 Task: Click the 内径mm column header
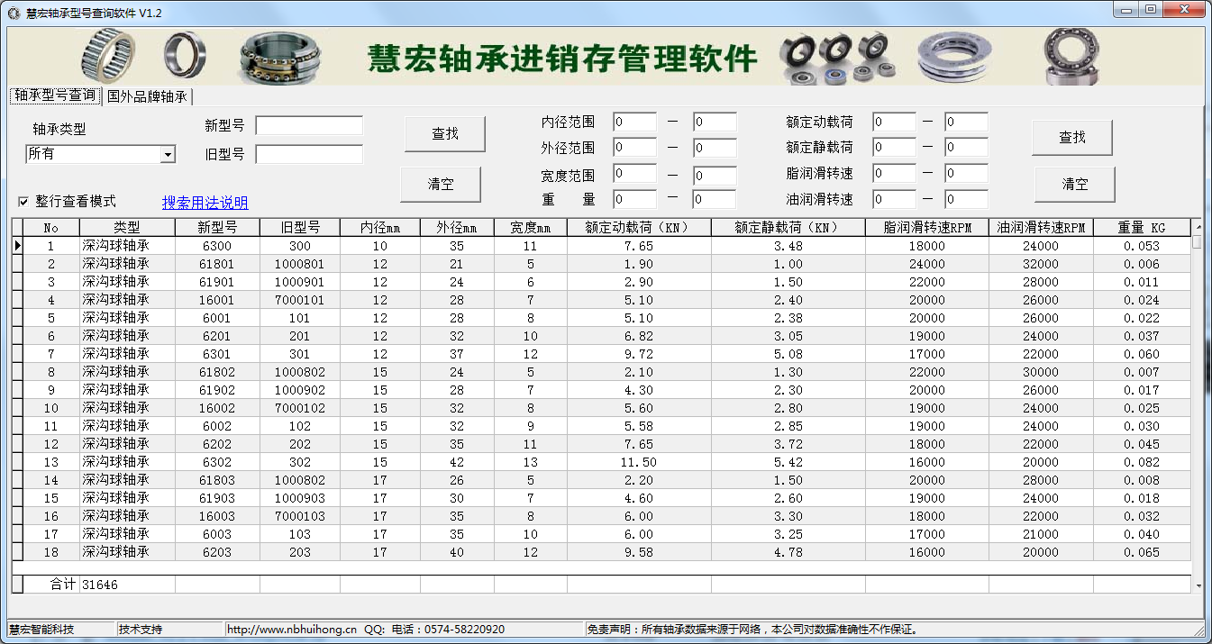pyautogui.click(x=380, y=227)
